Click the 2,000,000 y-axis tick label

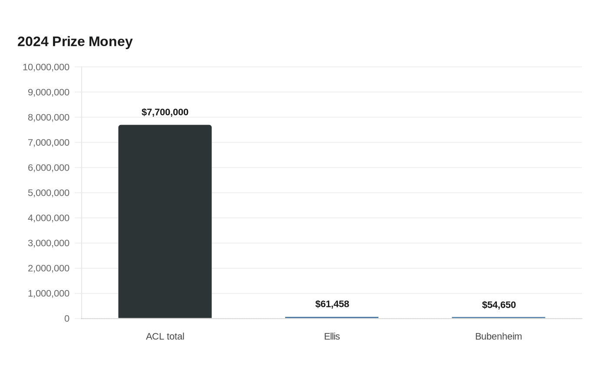[x=49, y=268]
